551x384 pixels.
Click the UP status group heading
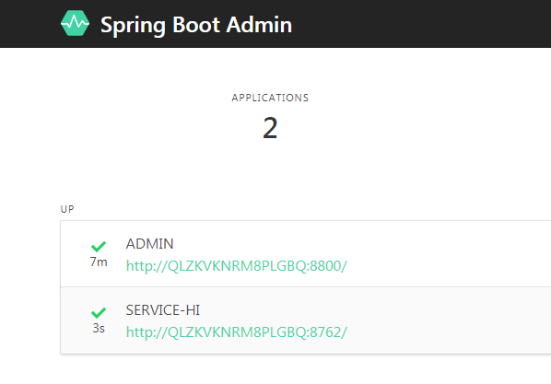[x=67, y=209]
